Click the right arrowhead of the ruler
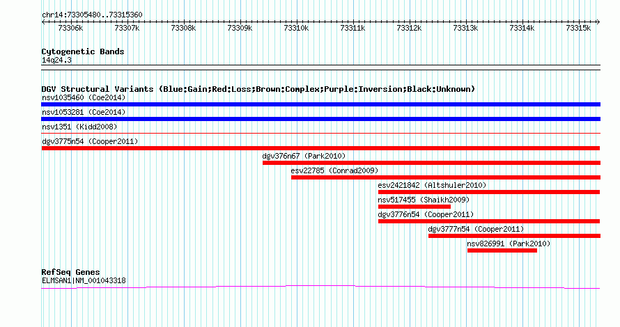Screen dimensions: 620x327 click(598, 22)
